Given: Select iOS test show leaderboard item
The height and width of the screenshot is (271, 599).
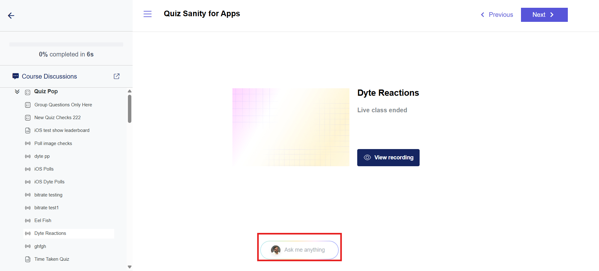Looking at the screenshot, I should (62, 130).
